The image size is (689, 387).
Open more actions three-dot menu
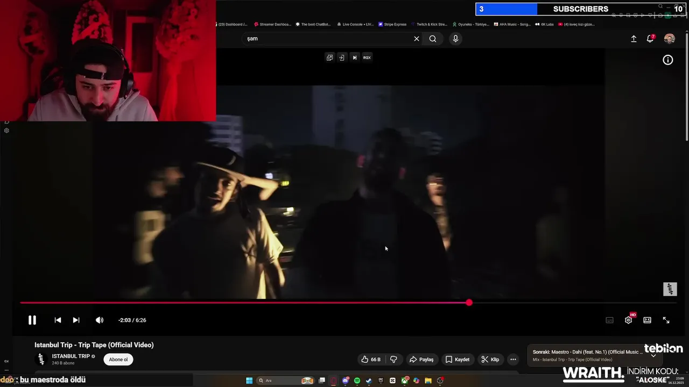click(x=513, y=360)
